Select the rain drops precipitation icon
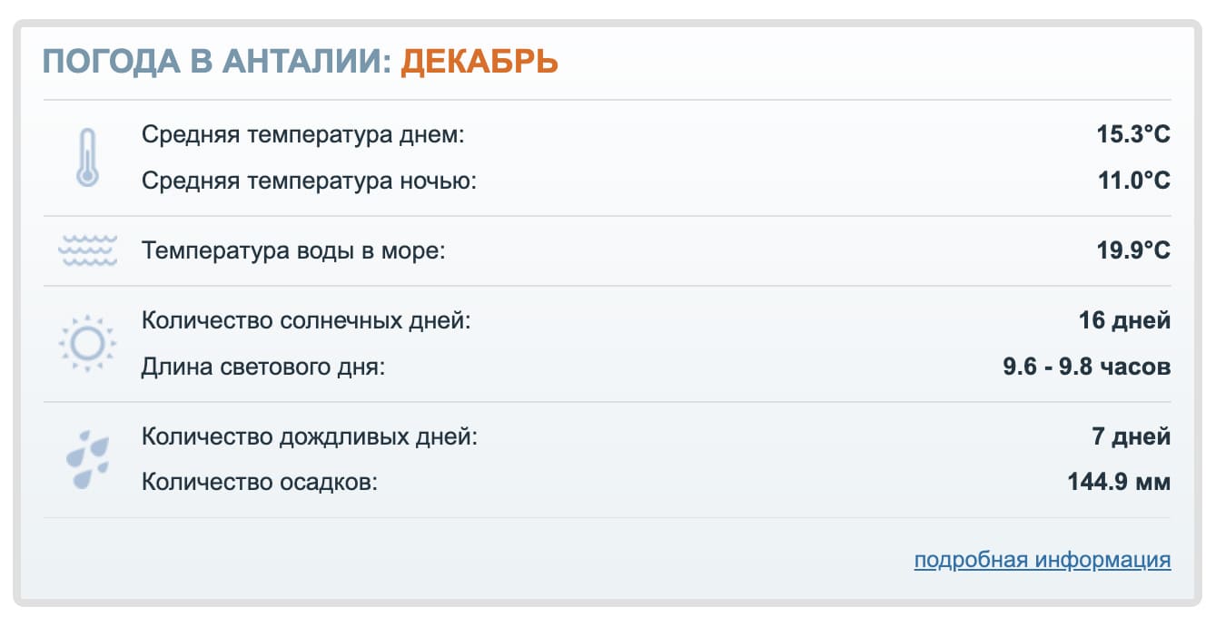Viewport: 1216px width, 617px height. [86, 456]
